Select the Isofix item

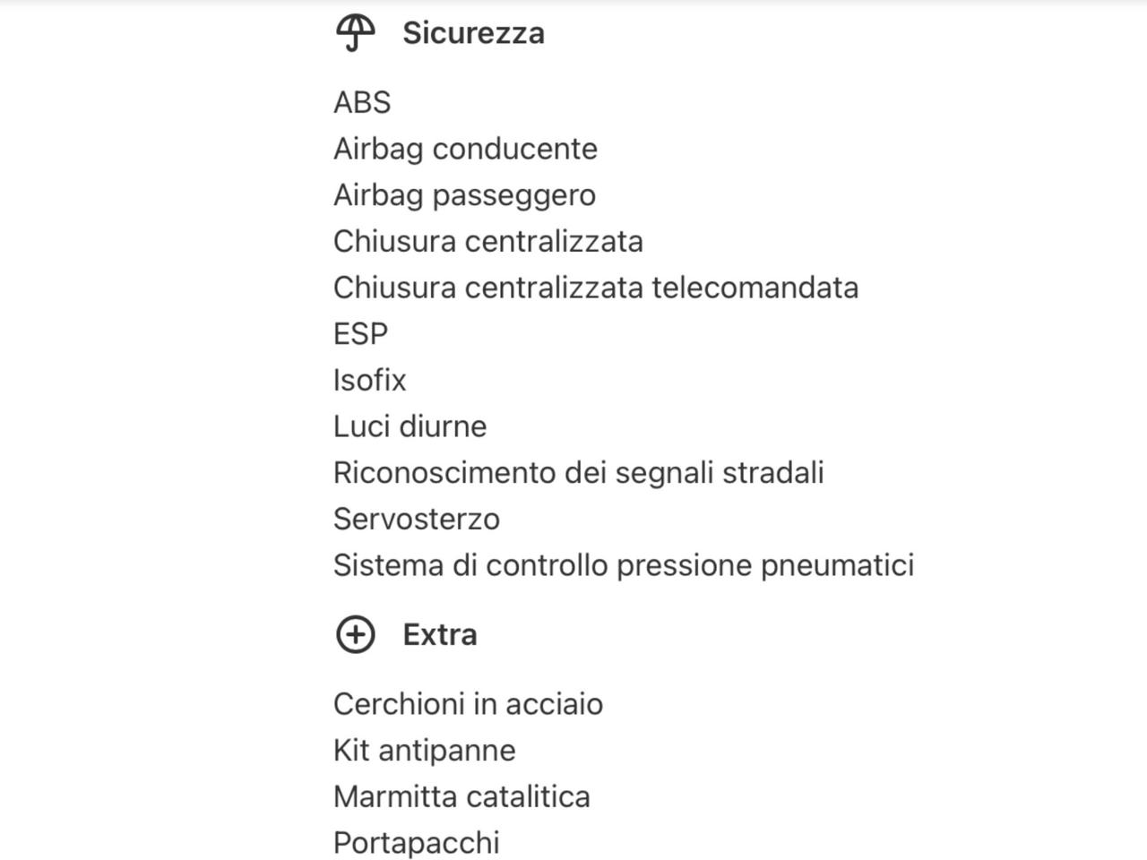pyautogui.click(x=369, y=380)
